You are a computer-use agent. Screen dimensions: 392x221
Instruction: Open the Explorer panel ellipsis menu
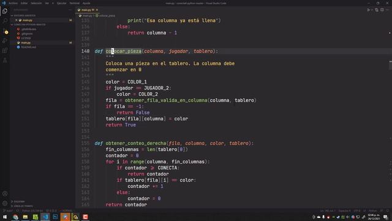(x=70, y=10)
